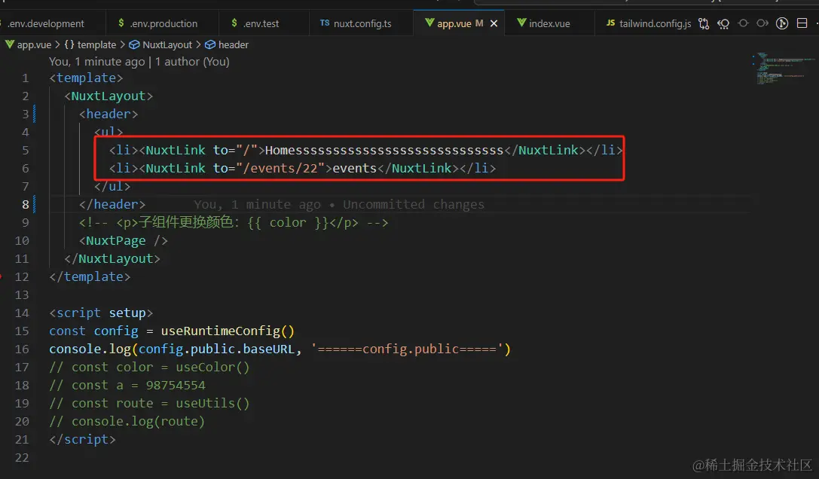Image resolution: width=819 pixels, height=479 pixels.
Task: Select line number 1 in the gutter
Action: pyautogui.click(x=25, y=78)
